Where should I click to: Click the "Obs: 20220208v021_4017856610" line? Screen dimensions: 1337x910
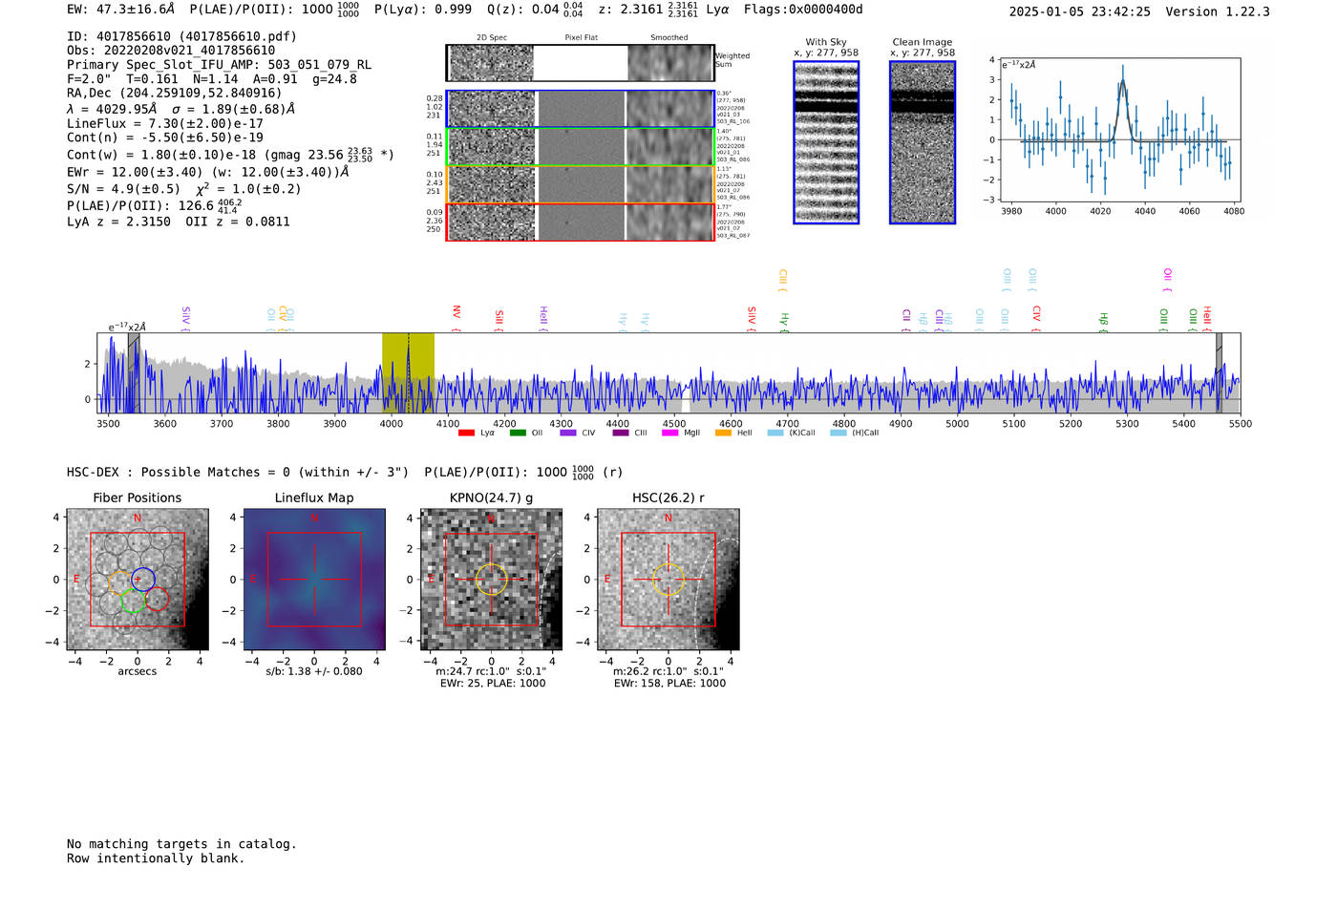tap(171, 51)
